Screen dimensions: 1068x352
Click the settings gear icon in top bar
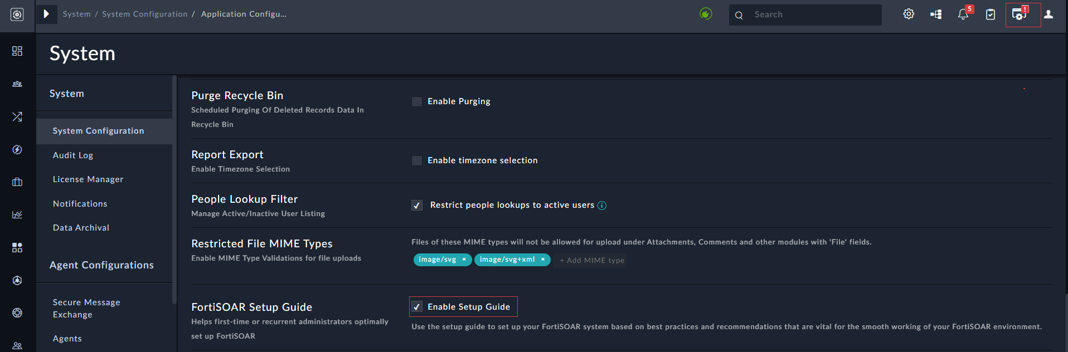click(x=909, y=14)
